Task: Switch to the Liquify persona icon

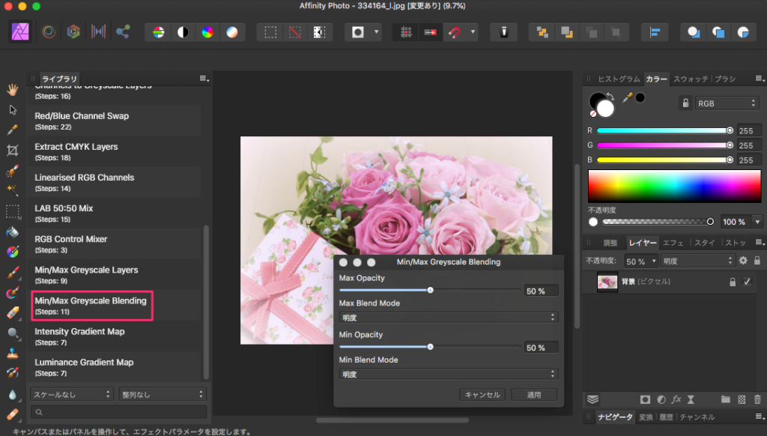Action: tap(49, 31)
